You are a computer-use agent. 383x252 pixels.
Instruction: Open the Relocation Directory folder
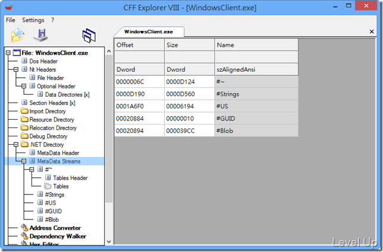[x=53, y=128]
